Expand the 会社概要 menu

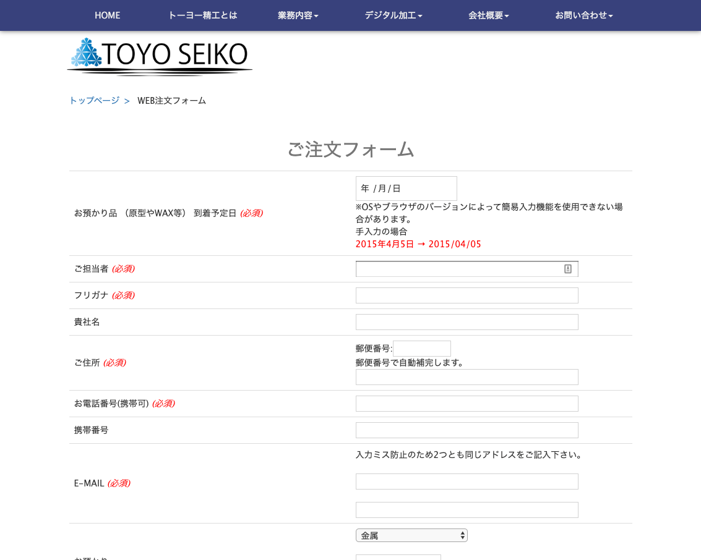(x=488, y=15)
